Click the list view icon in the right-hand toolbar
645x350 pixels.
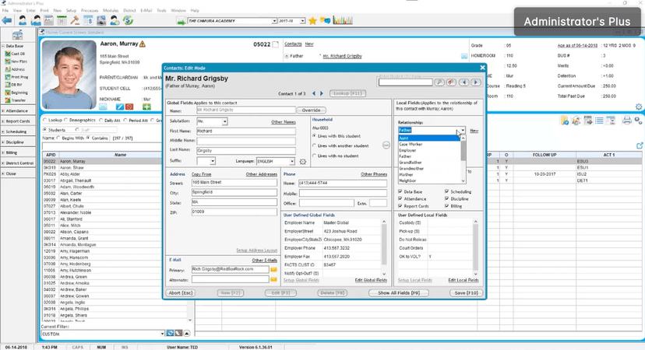coord(599,121)
